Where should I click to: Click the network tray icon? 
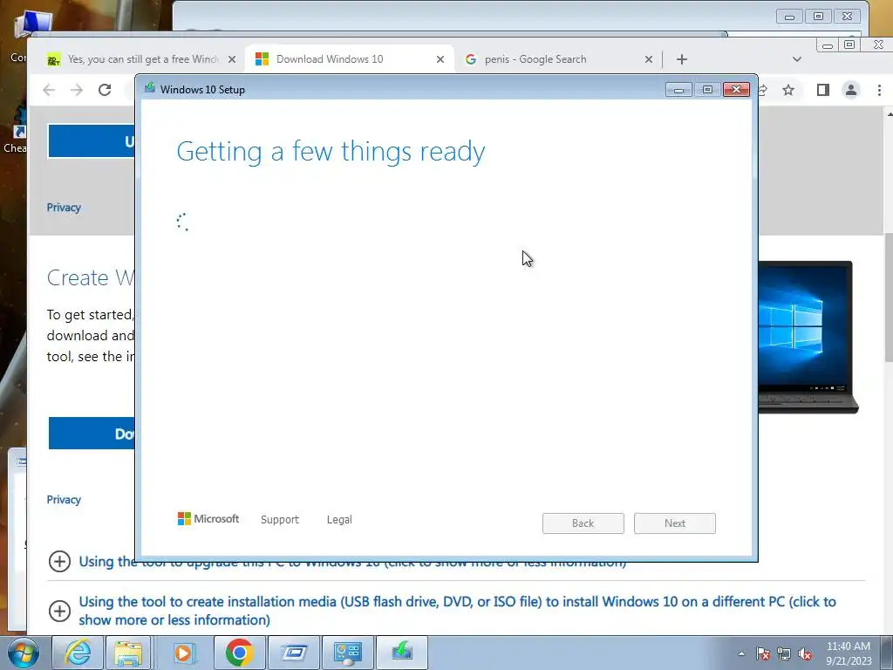784,653
